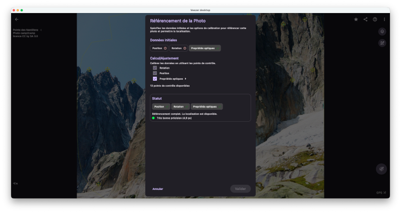Click the Annuler link

pyautogui.click(x=157, y=189)
